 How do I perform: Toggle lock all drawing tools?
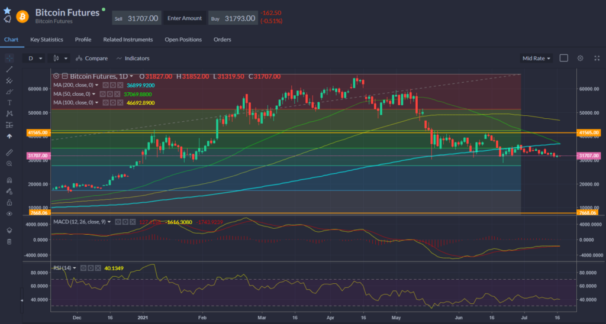click(9, 203)
